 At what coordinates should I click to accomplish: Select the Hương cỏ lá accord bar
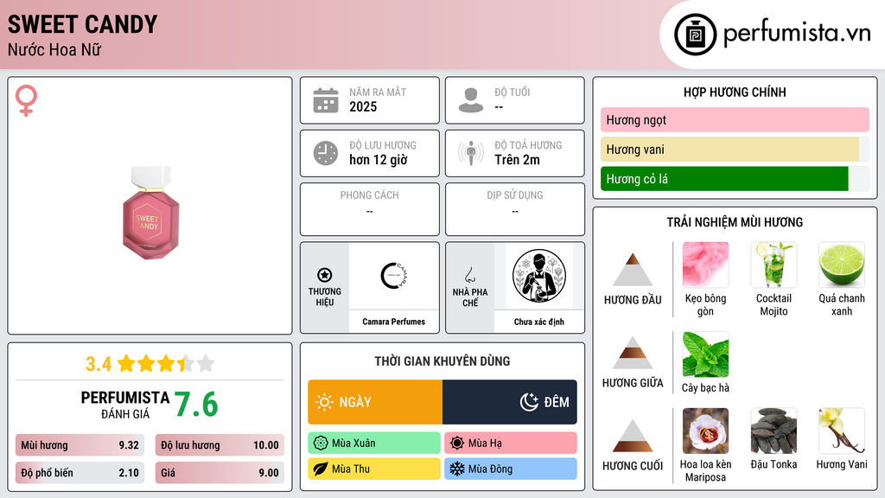click(735, 179)
